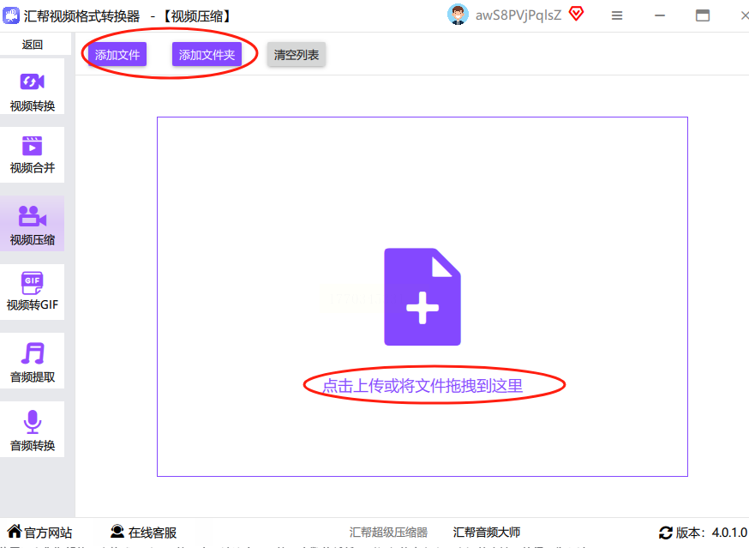This screenshot has width=749, height=548.
Task: Click the 视频合并 sidebar label
Action: coord(33,168)
